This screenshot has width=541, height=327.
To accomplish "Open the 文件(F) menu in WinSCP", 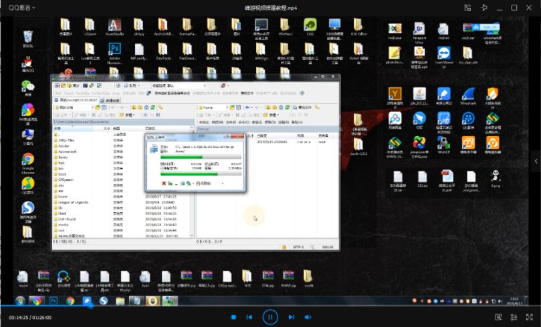I will (x=230, y=122).
